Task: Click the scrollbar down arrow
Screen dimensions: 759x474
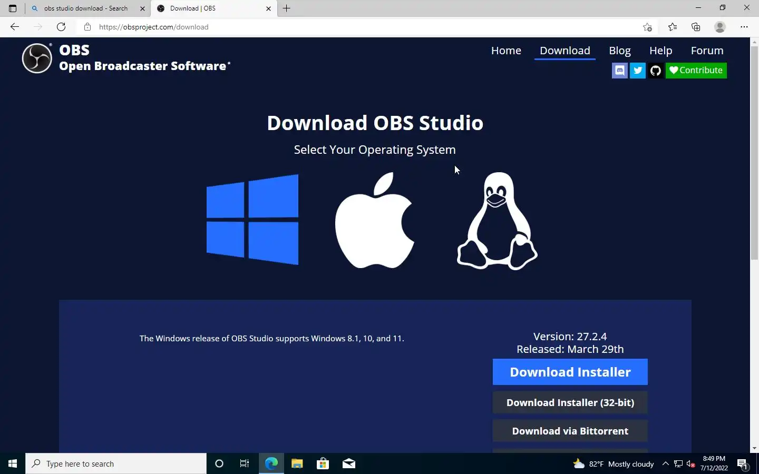Action: pos(754,448)
